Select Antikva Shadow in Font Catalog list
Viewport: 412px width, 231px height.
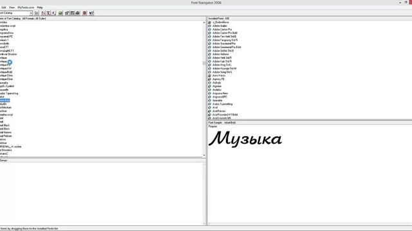[8, 54]
